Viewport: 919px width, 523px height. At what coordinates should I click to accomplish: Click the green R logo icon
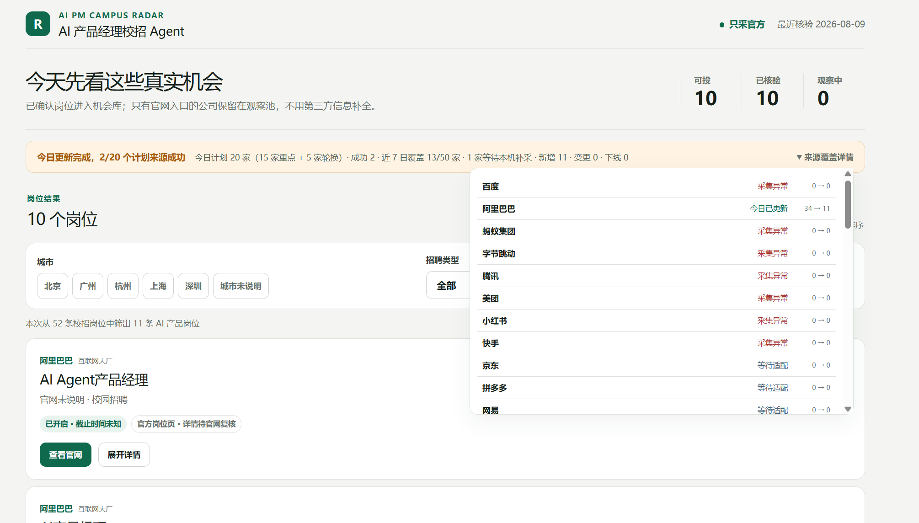click(x=38, y=24)
